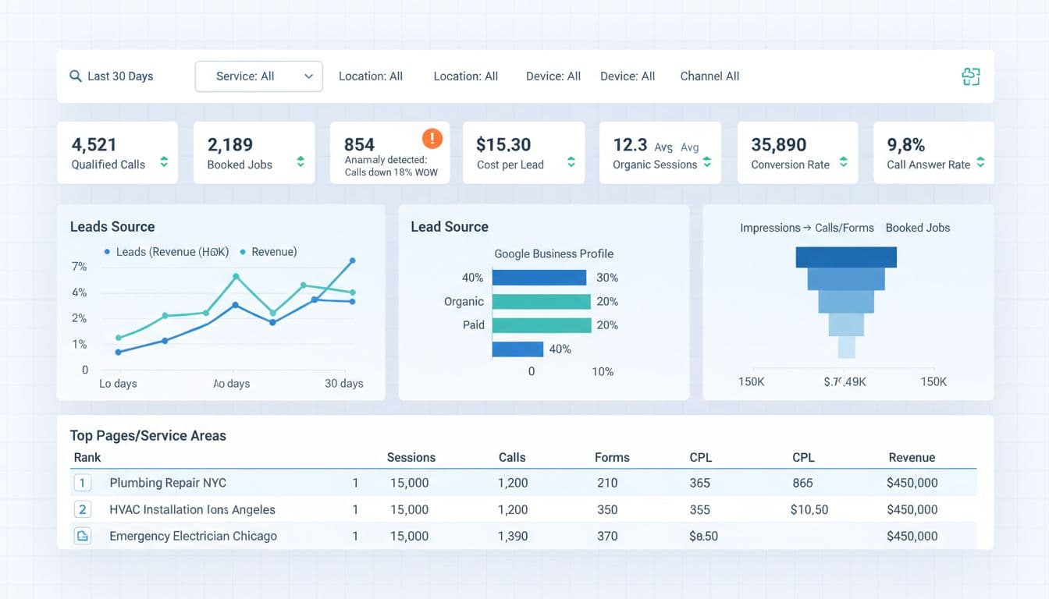This screenshot has width=1049, height=599.
Task: Click the 30 days axis label
Action: [344, 384]
